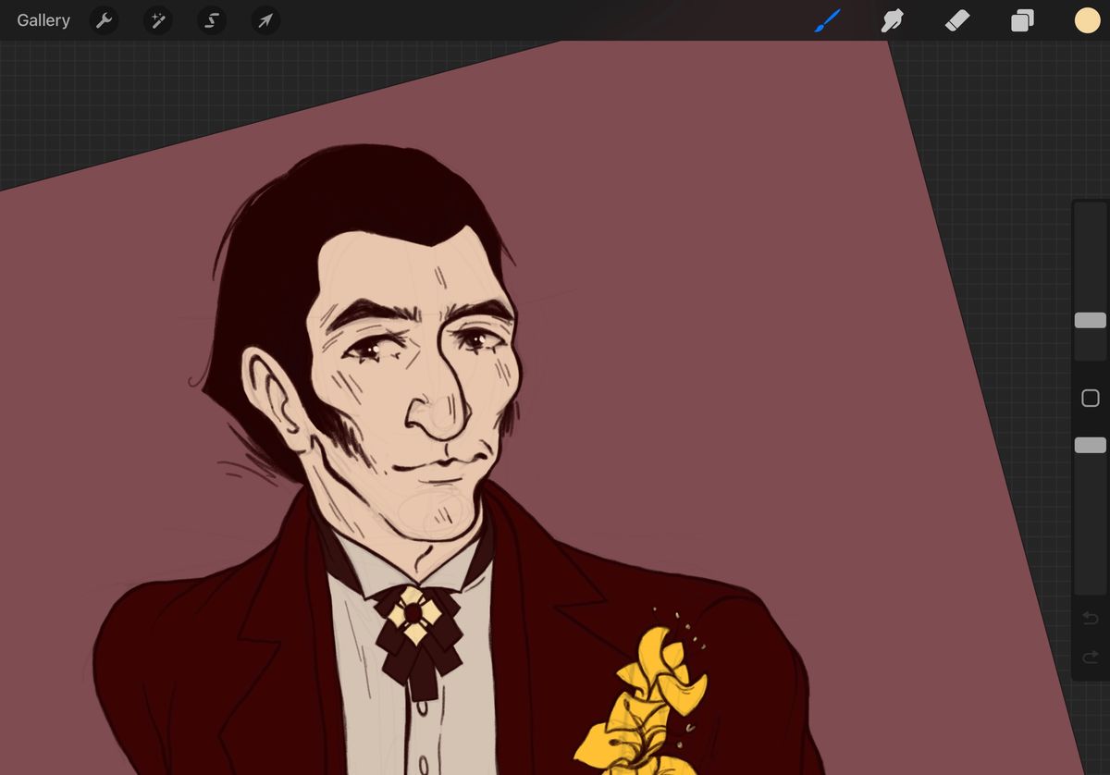Click the brush opacity slider handle

(x=1090, y=445)
